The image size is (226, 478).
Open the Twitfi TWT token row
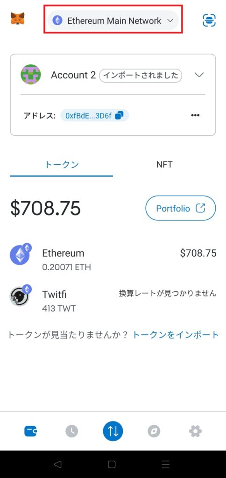pyautogui.click(x=113, y=300)
